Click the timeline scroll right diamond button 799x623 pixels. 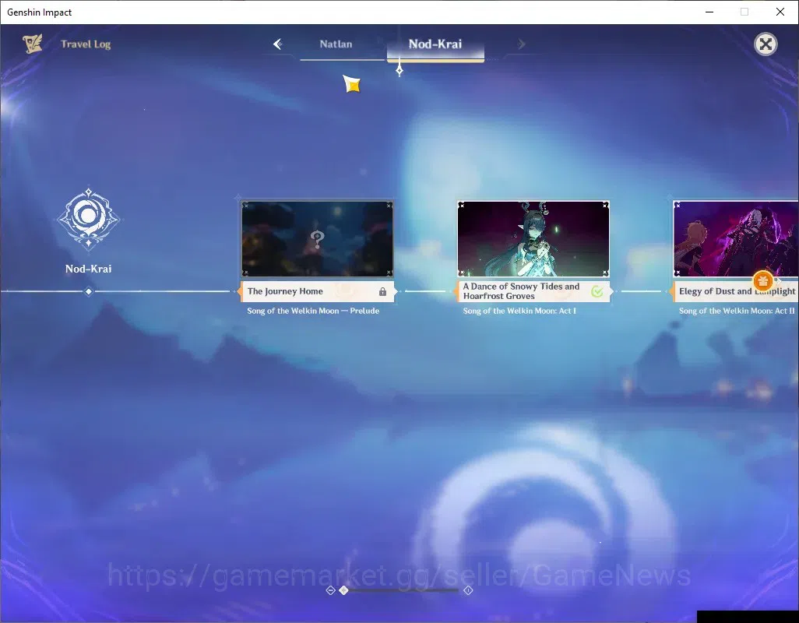[468, 590]
